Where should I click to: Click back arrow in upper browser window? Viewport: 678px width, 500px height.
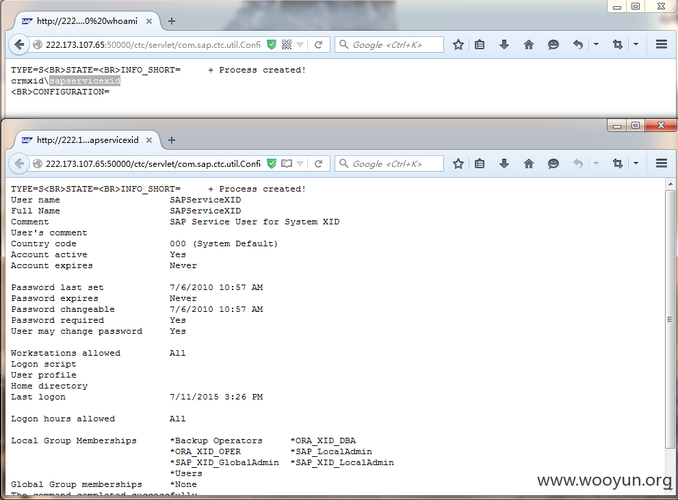19,44
